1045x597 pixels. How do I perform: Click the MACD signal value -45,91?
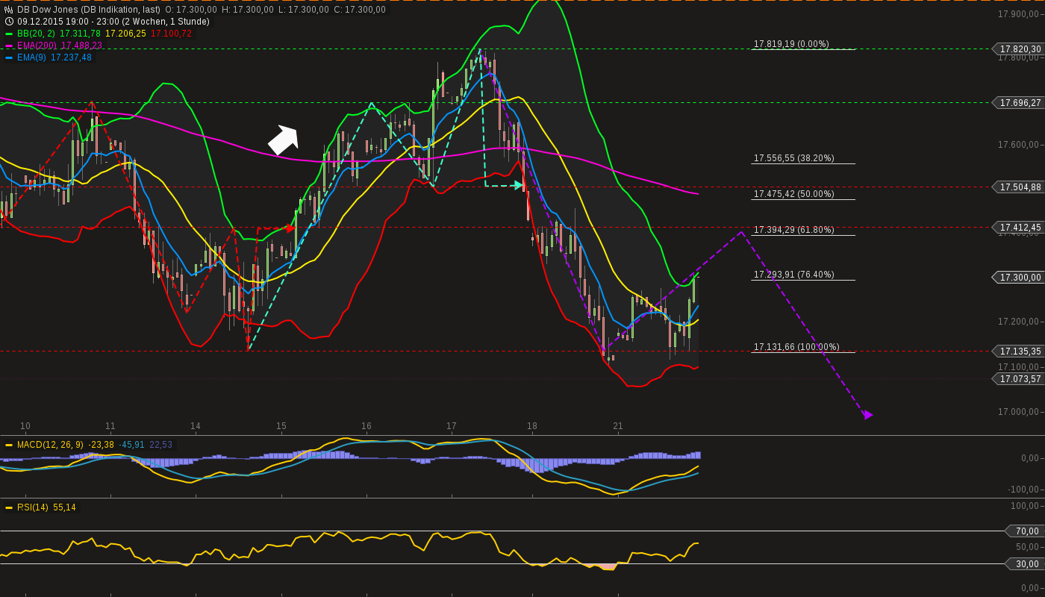[132, 445]
